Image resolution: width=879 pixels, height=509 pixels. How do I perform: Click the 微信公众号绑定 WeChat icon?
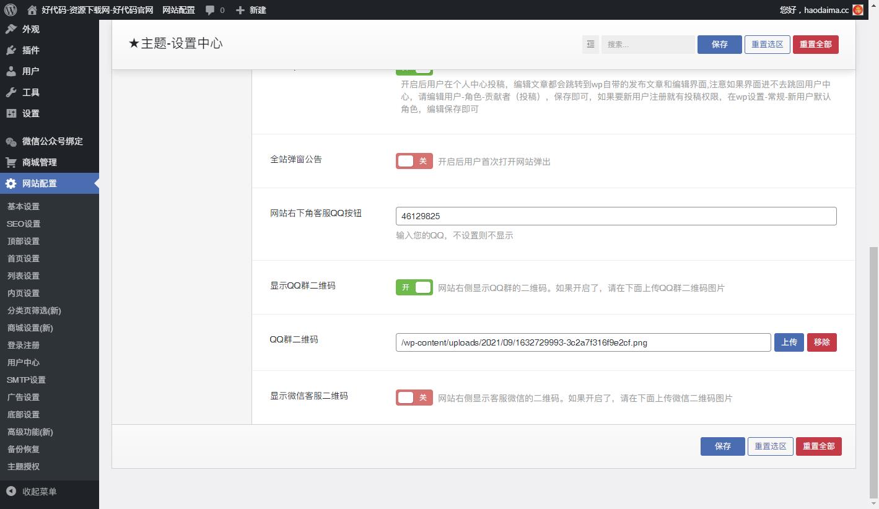click(x=11, y=141)
